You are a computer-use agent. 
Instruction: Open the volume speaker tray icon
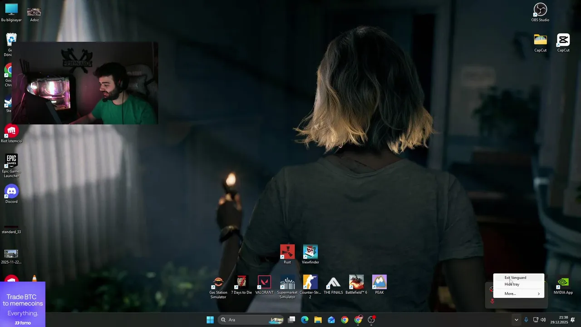point(543,320)
